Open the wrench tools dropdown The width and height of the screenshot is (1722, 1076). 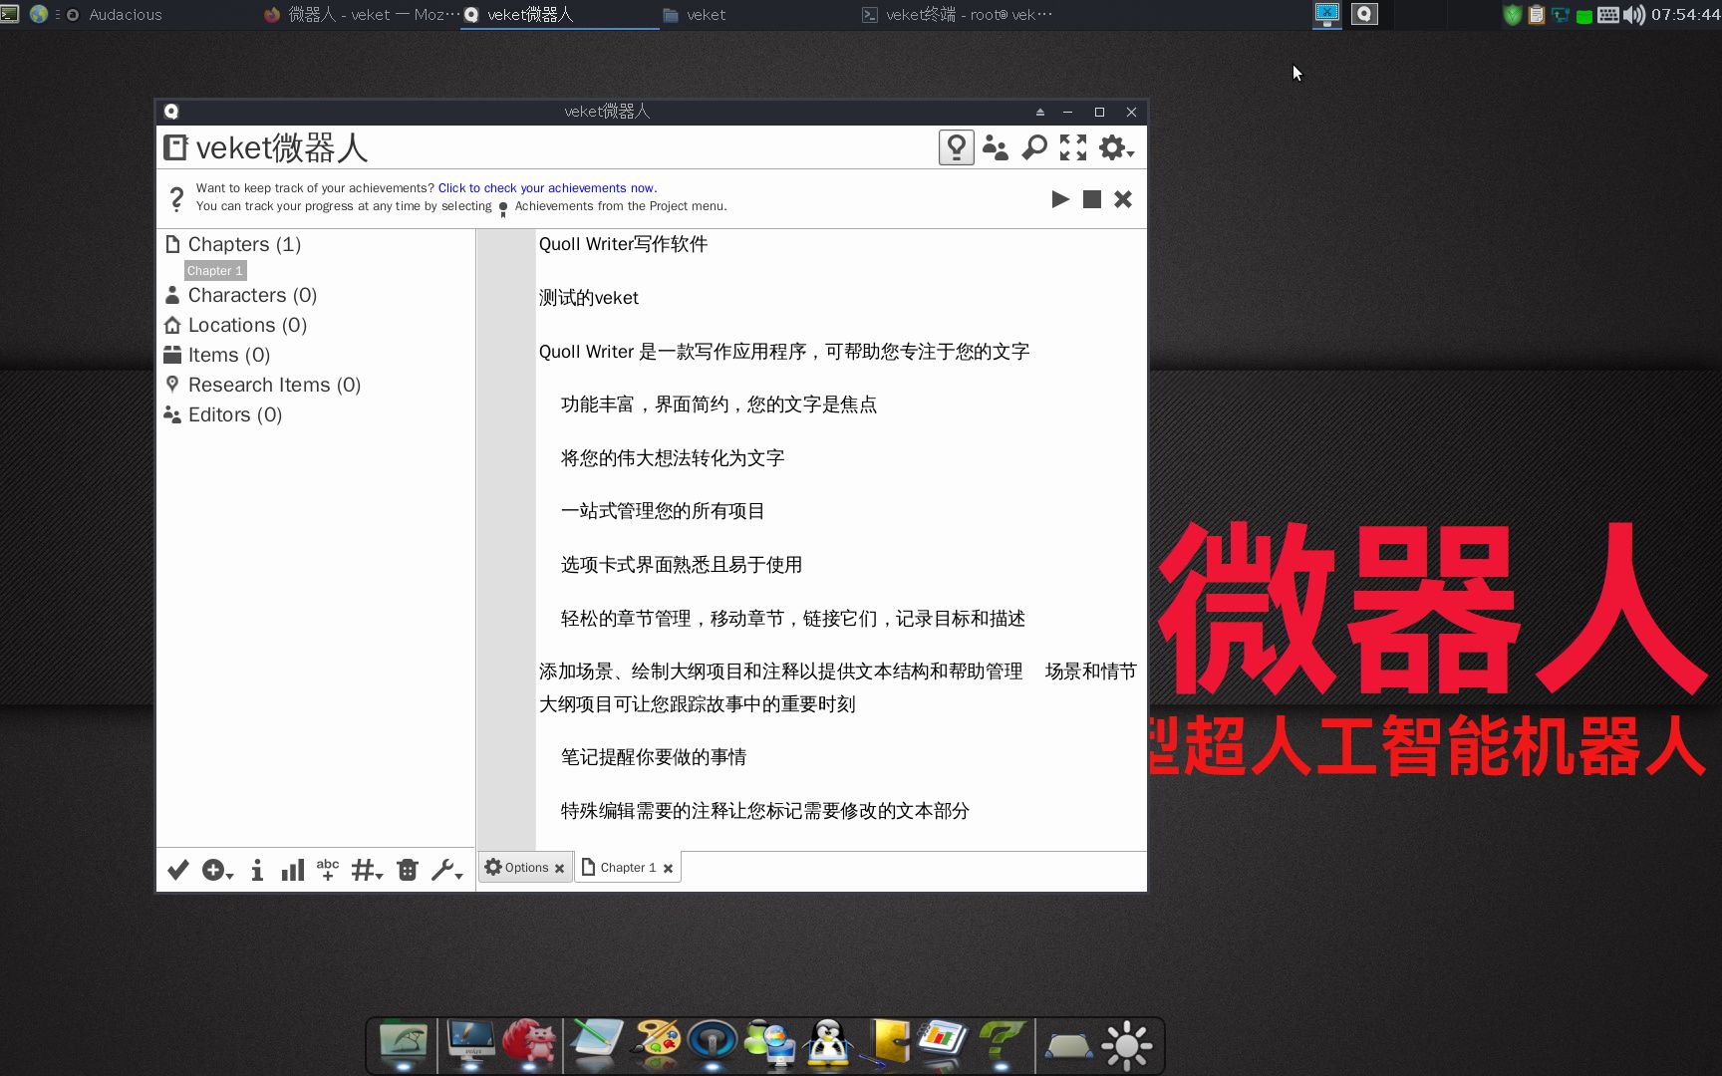click(446, 870)
